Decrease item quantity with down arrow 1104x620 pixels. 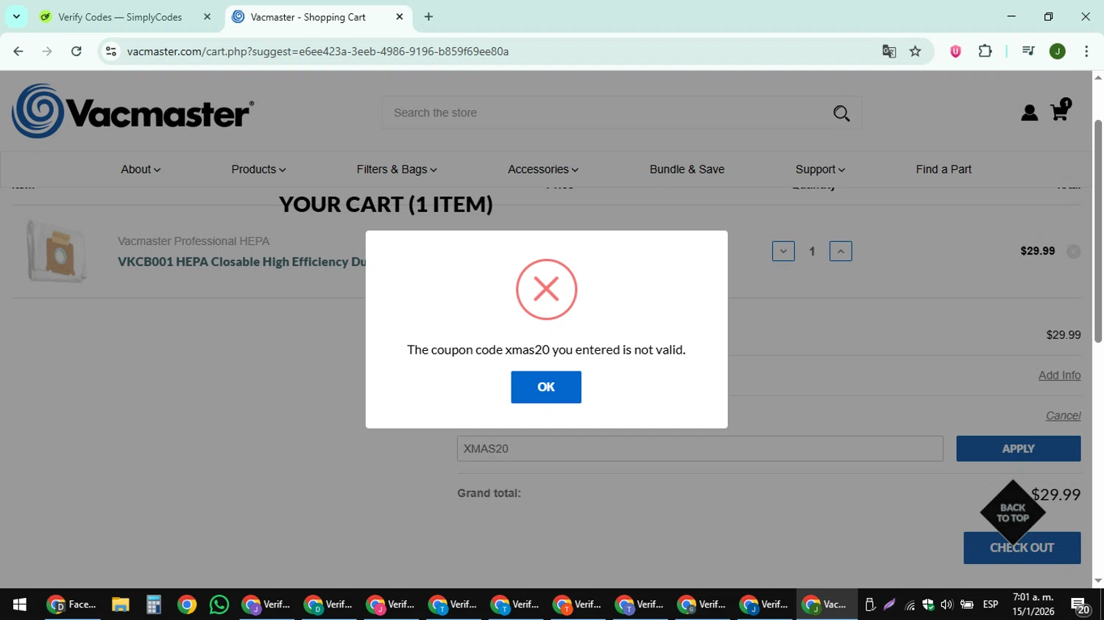(x=783, y=252)
